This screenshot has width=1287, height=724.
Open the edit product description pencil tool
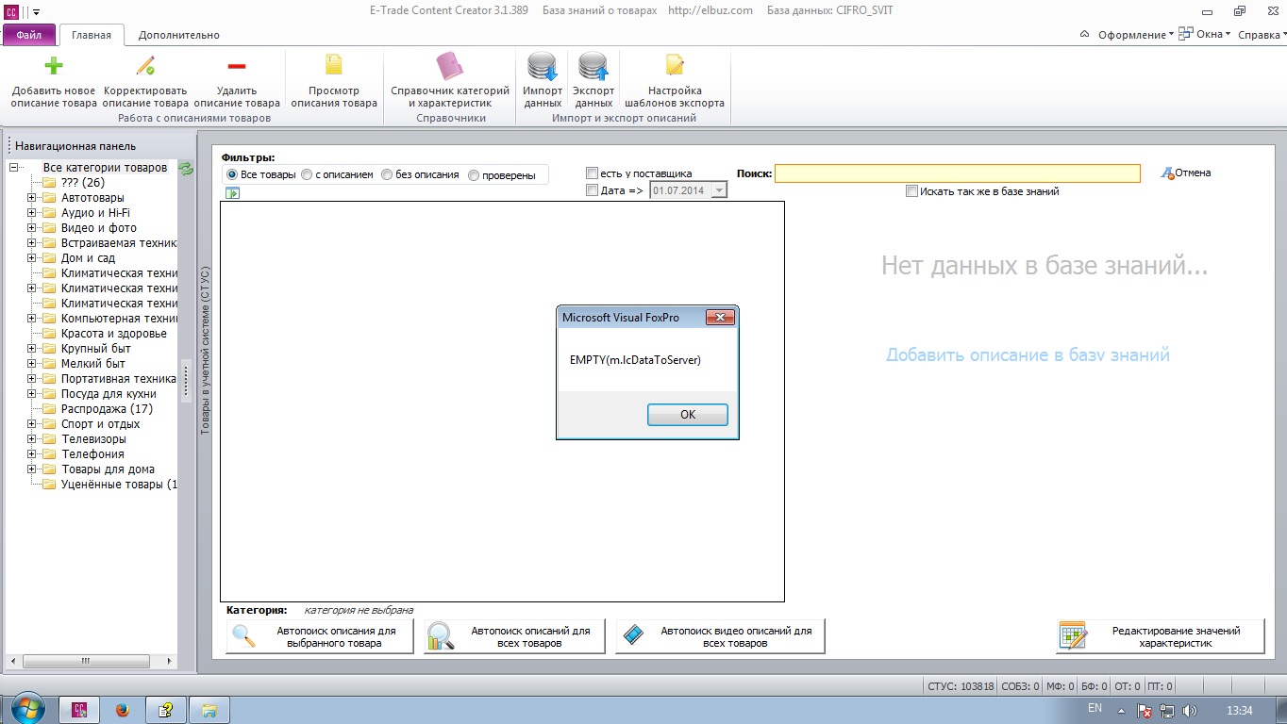145,66
